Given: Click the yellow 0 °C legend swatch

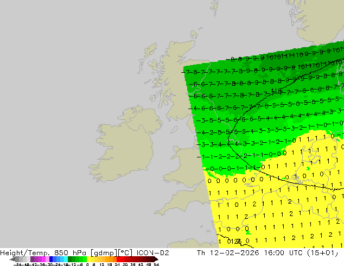Looking at the screenshot, I should coord(88,259).
